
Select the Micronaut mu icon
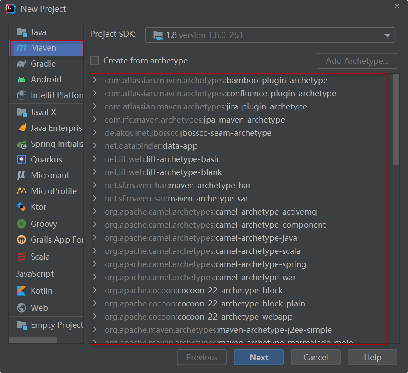21,176
